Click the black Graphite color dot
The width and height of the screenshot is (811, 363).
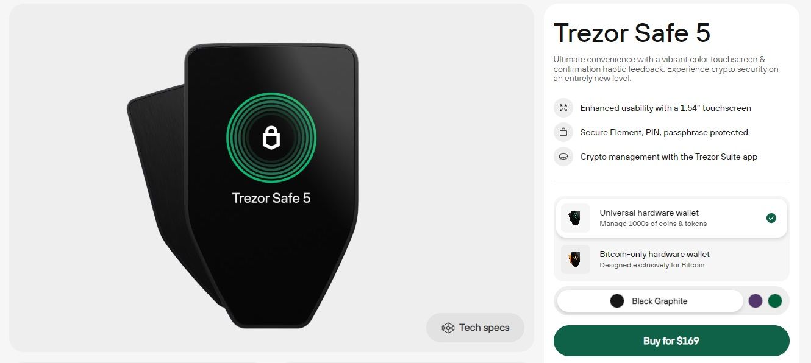point(617,301)
